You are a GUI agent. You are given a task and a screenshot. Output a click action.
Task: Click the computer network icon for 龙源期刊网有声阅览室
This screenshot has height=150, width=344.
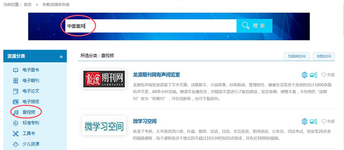313,75
